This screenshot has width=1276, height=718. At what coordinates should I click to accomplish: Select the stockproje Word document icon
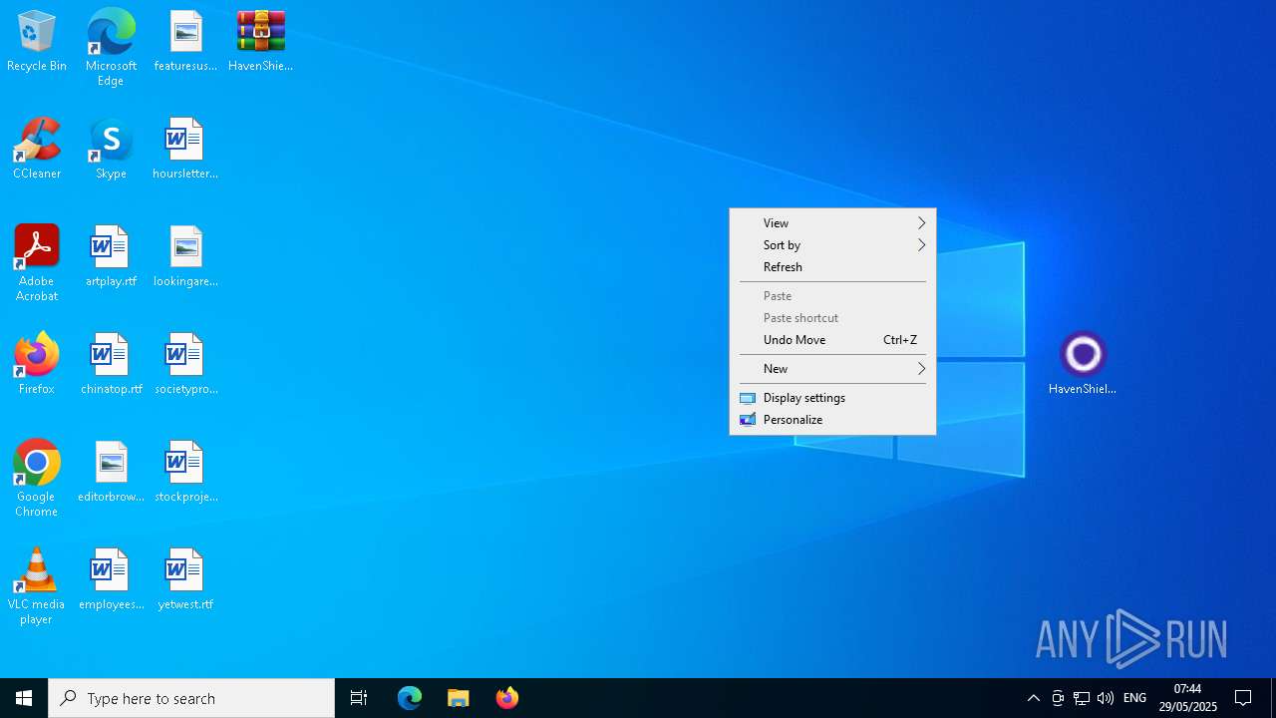click(x=185, y=473)
